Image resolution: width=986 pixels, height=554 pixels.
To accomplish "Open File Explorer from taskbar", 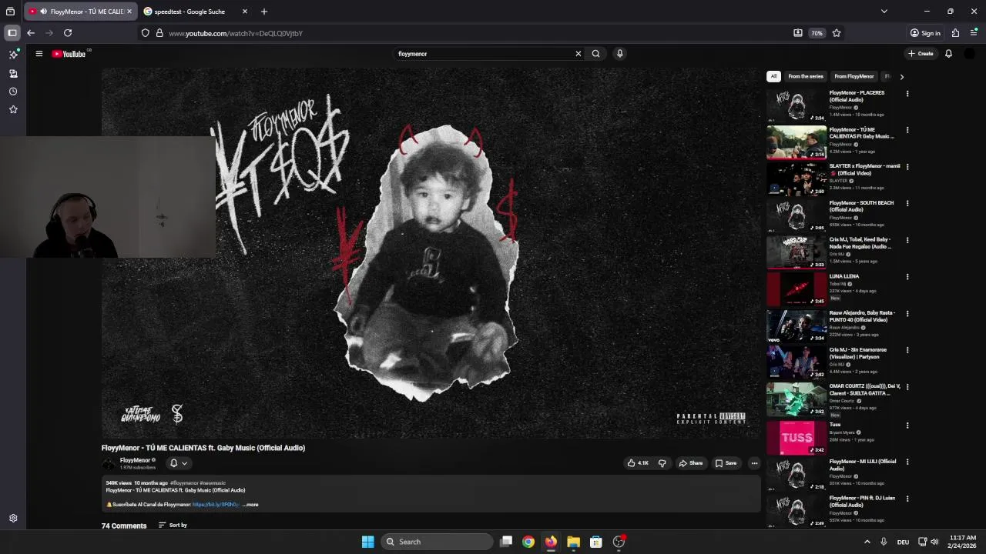I will tap(573, 542).
